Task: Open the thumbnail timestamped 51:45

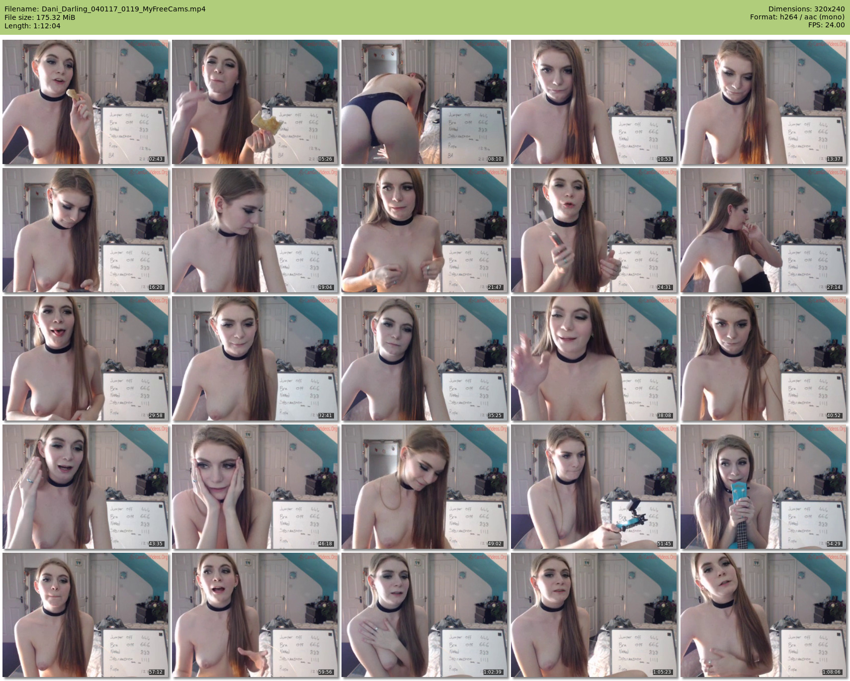Action: [x=594, y=487]
